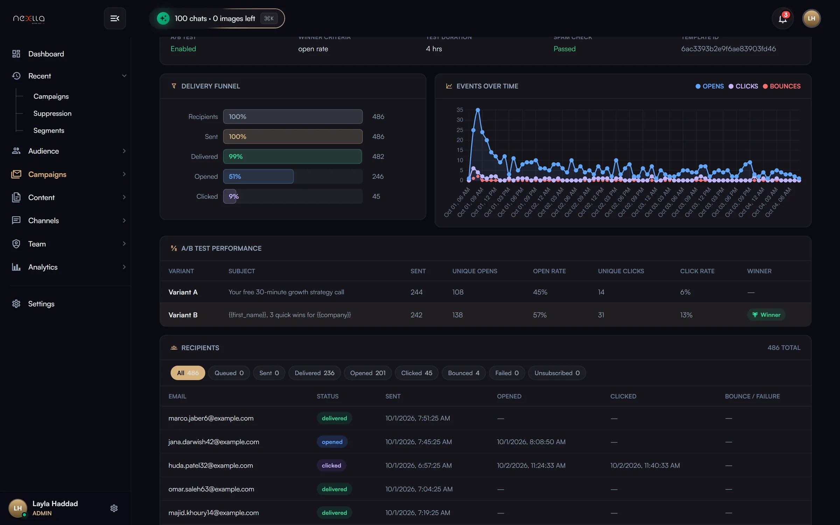The height and width of the screenshot is (525, 840).
Task: Open user settings gear beside Layla Haddad
Action: tap(114, 508)
